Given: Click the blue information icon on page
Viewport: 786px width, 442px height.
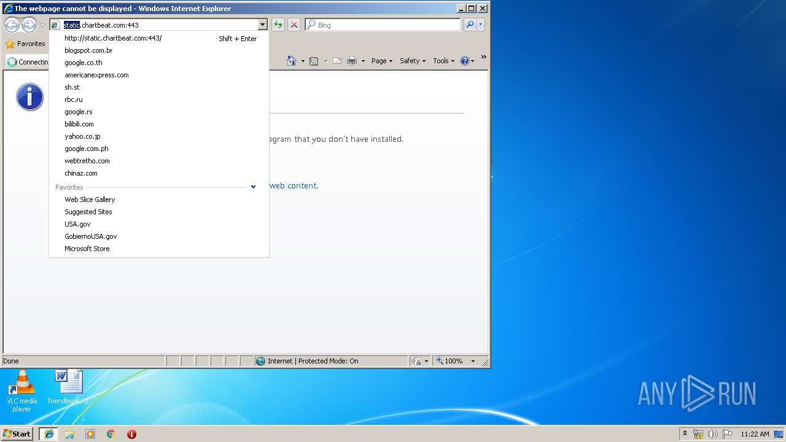Looking at the screenshot, I should [x=29, y=97].
